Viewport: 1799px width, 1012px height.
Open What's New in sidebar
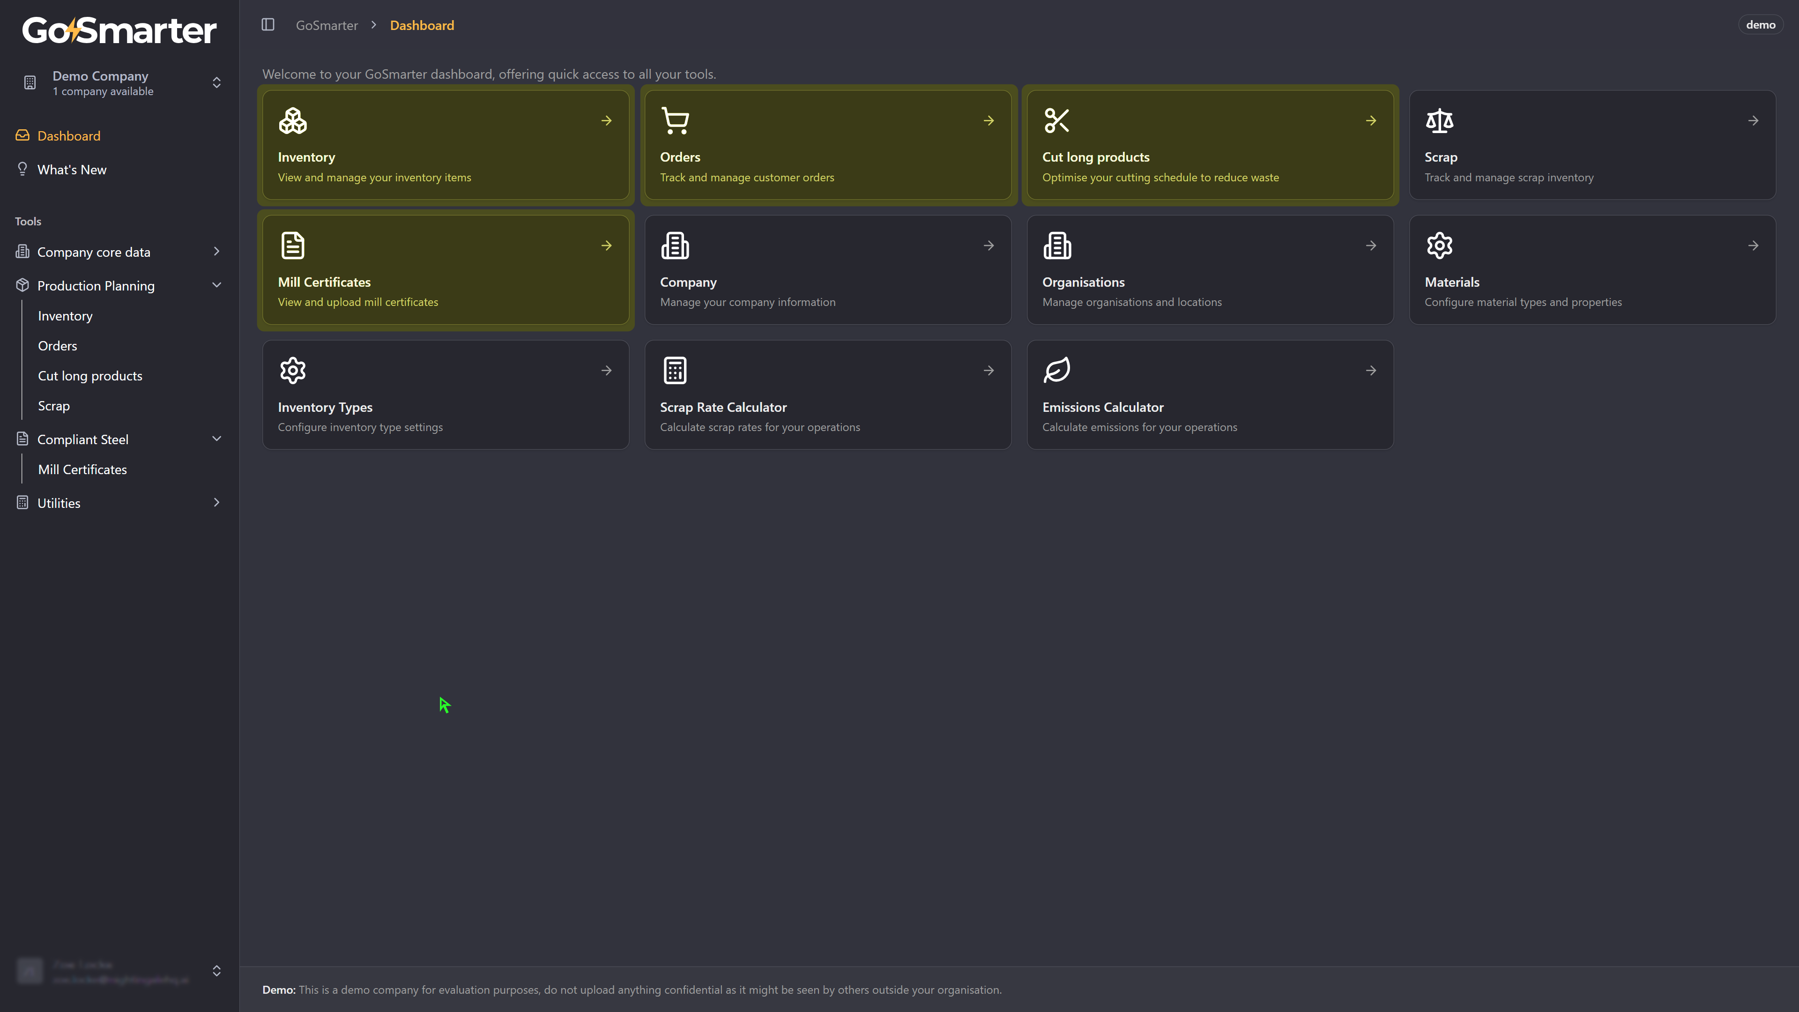coord(72,170)
